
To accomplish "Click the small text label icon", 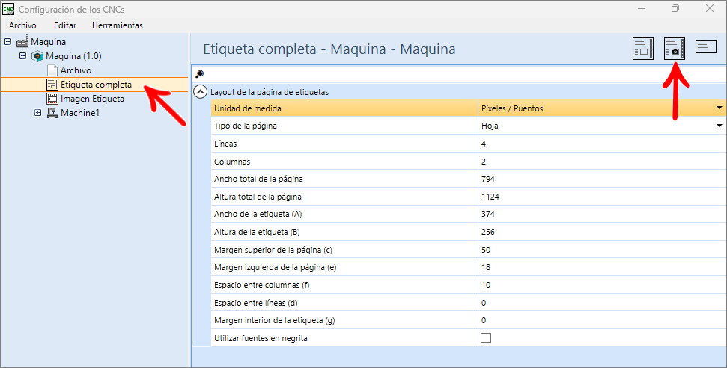I will click(x=706, y=47).
